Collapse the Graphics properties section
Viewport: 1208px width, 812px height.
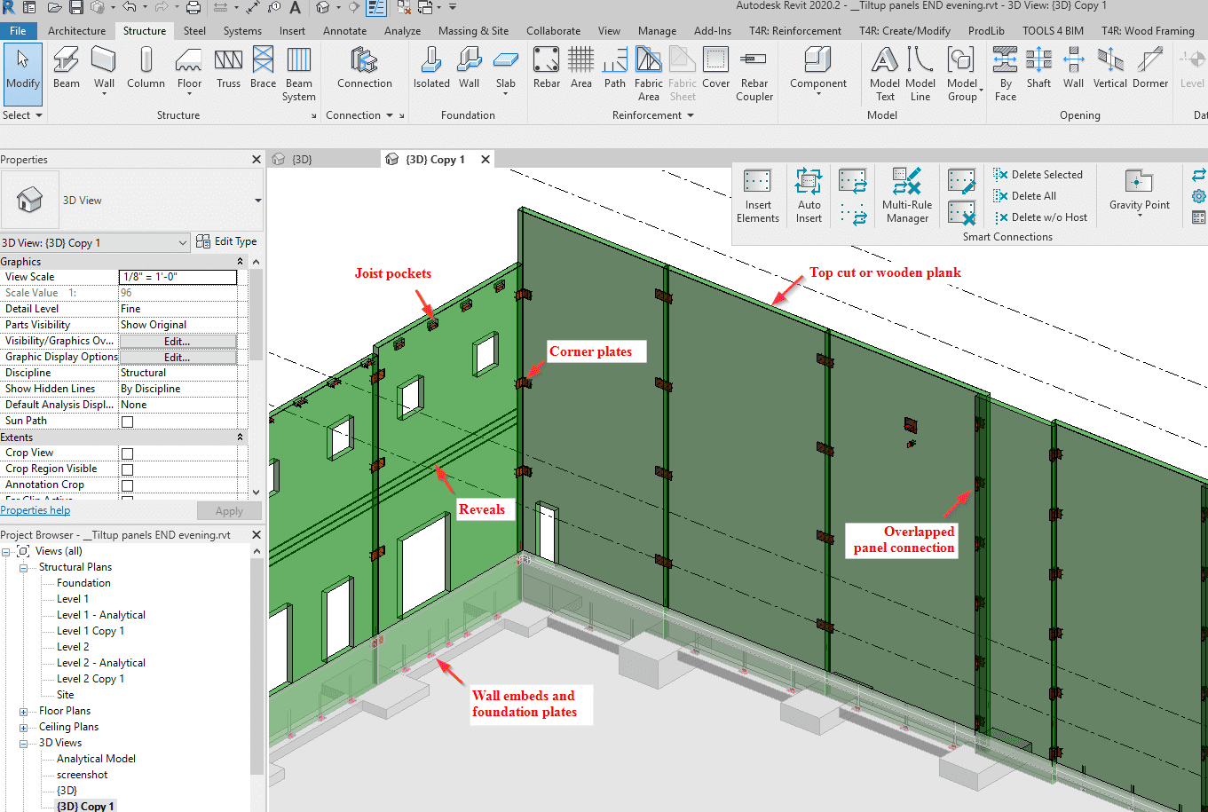pos(241,262)
